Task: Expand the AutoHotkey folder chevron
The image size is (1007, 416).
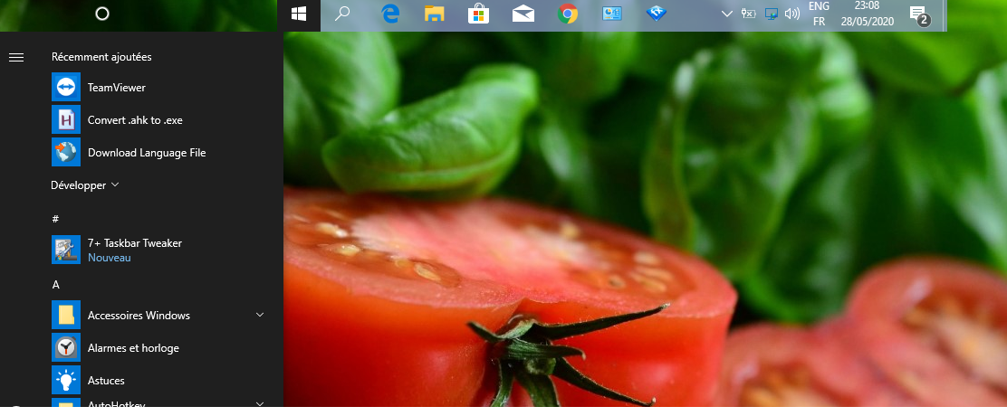Action: tap(260, 403)
